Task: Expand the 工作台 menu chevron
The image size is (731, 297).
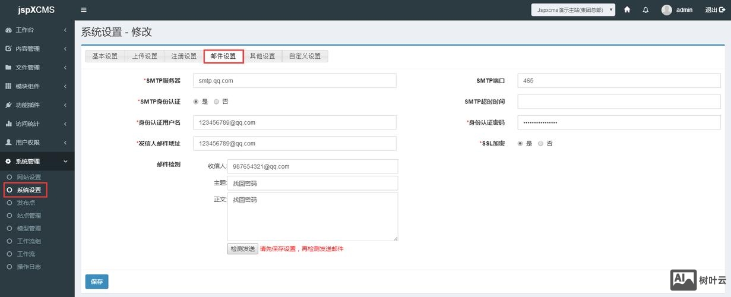Action: click(65, 30)
